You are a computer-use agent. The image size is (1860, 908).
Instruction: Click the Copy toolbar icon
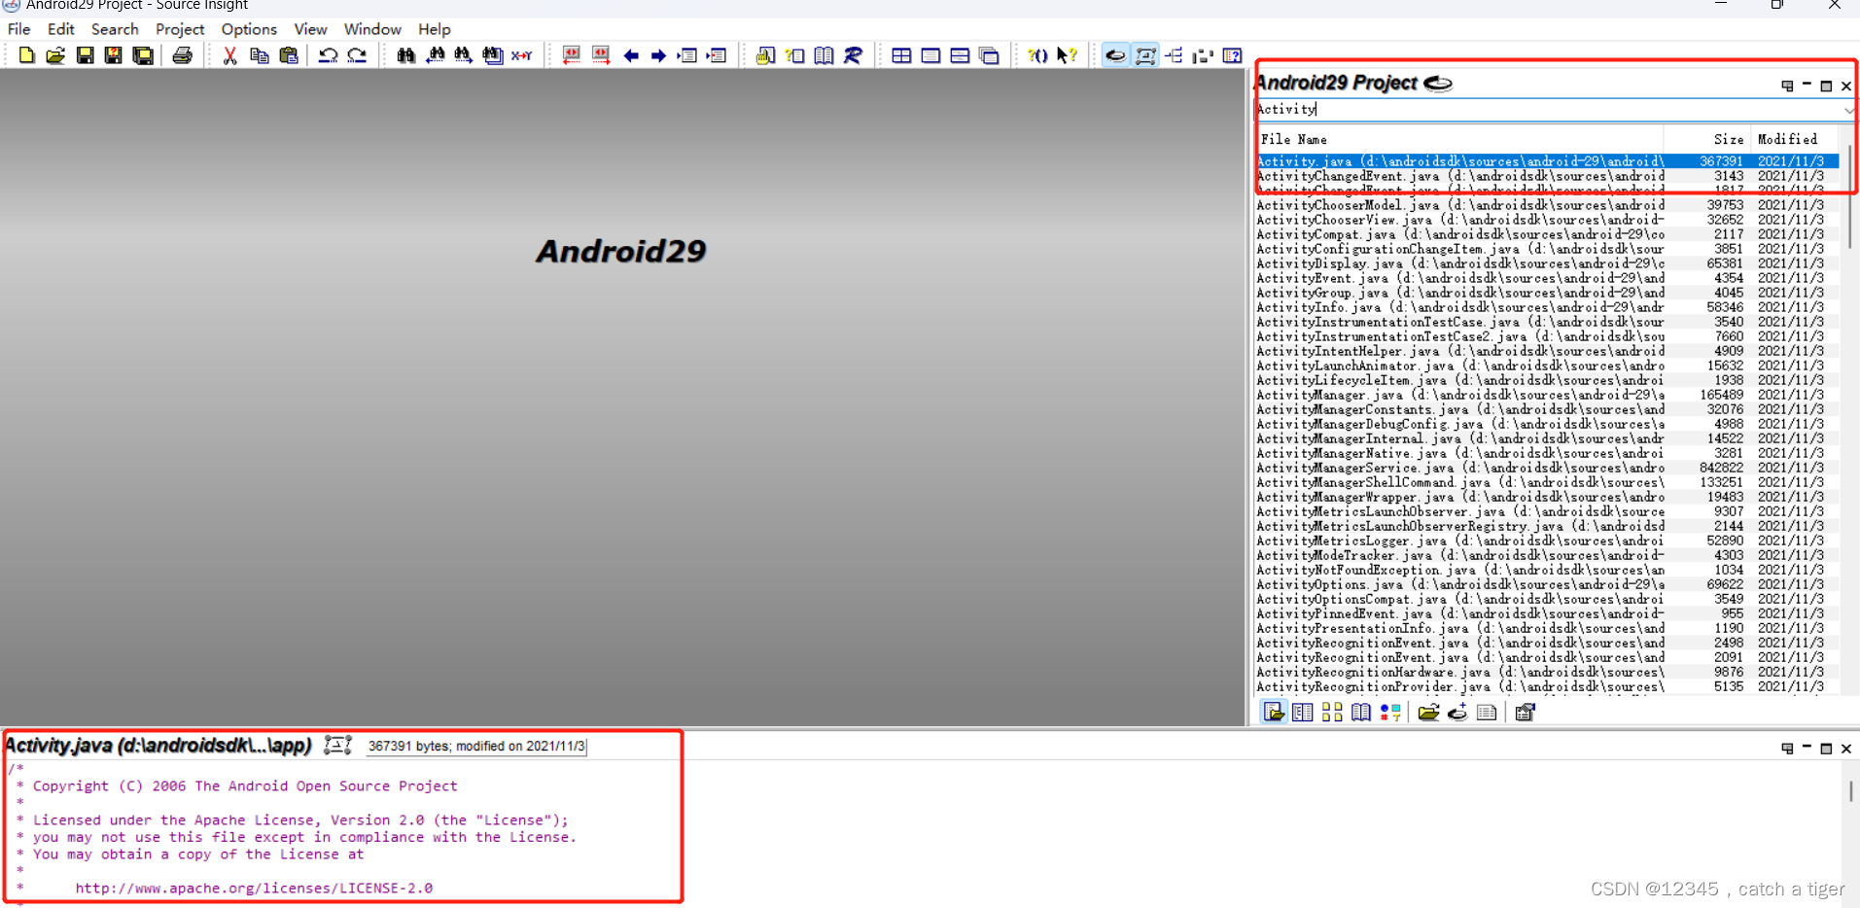[x=259, y=55]
